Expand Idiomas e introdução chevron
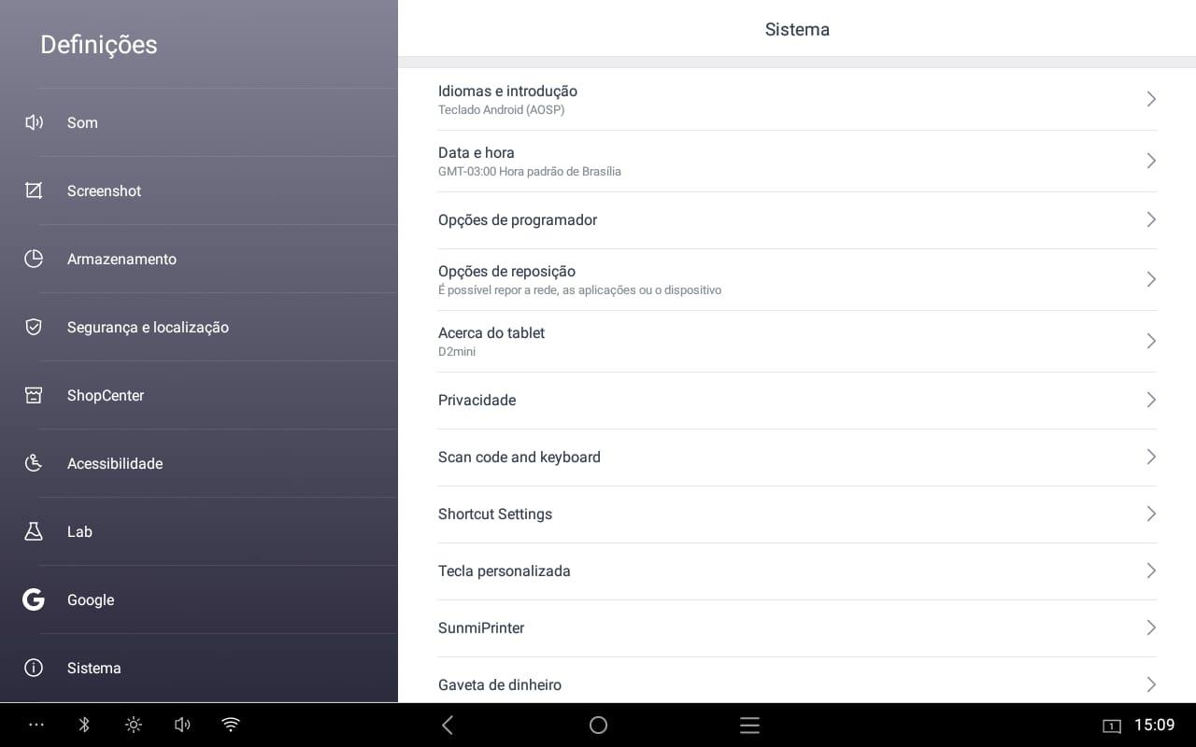This screenshot has width=1196, height=747. tap(1151, 99)
